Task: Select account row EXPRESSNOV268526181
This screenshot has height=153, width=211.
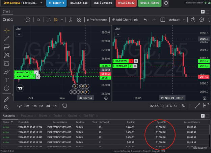Action: tap(105, 142)
